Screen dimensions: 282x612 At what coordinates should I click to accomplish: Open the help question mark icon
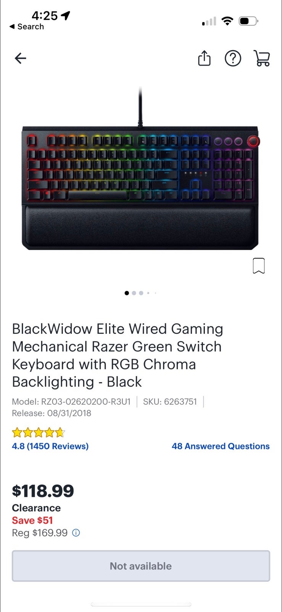[233, 59]
